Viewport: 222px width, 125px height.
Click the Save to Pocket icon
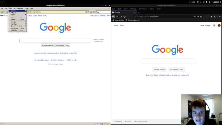point(198,17)
